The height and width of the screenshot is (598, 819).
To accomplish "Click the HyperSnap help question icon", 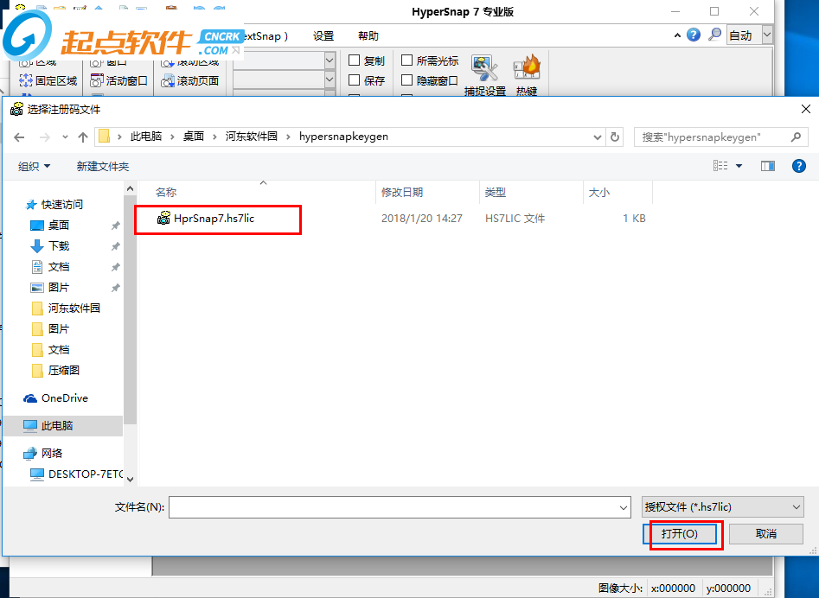I will point(693,35).
